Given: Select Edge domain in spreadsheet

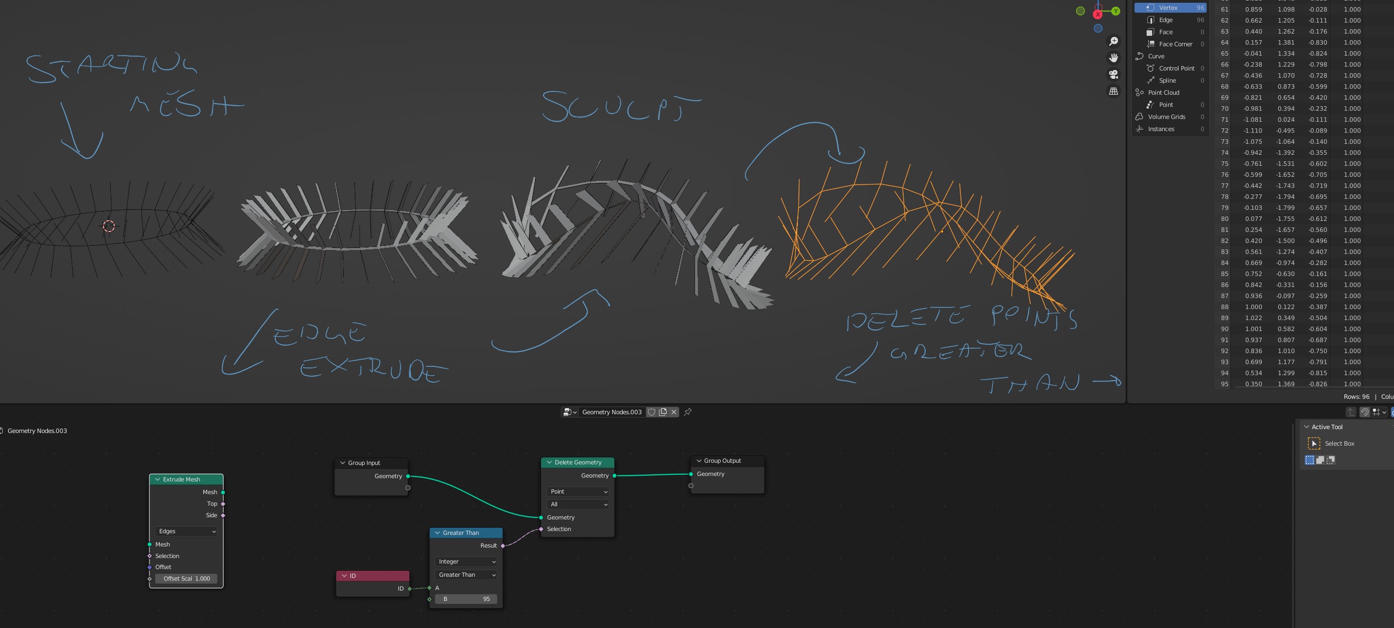Looking at the screenshot, I should pos(1170,20).
